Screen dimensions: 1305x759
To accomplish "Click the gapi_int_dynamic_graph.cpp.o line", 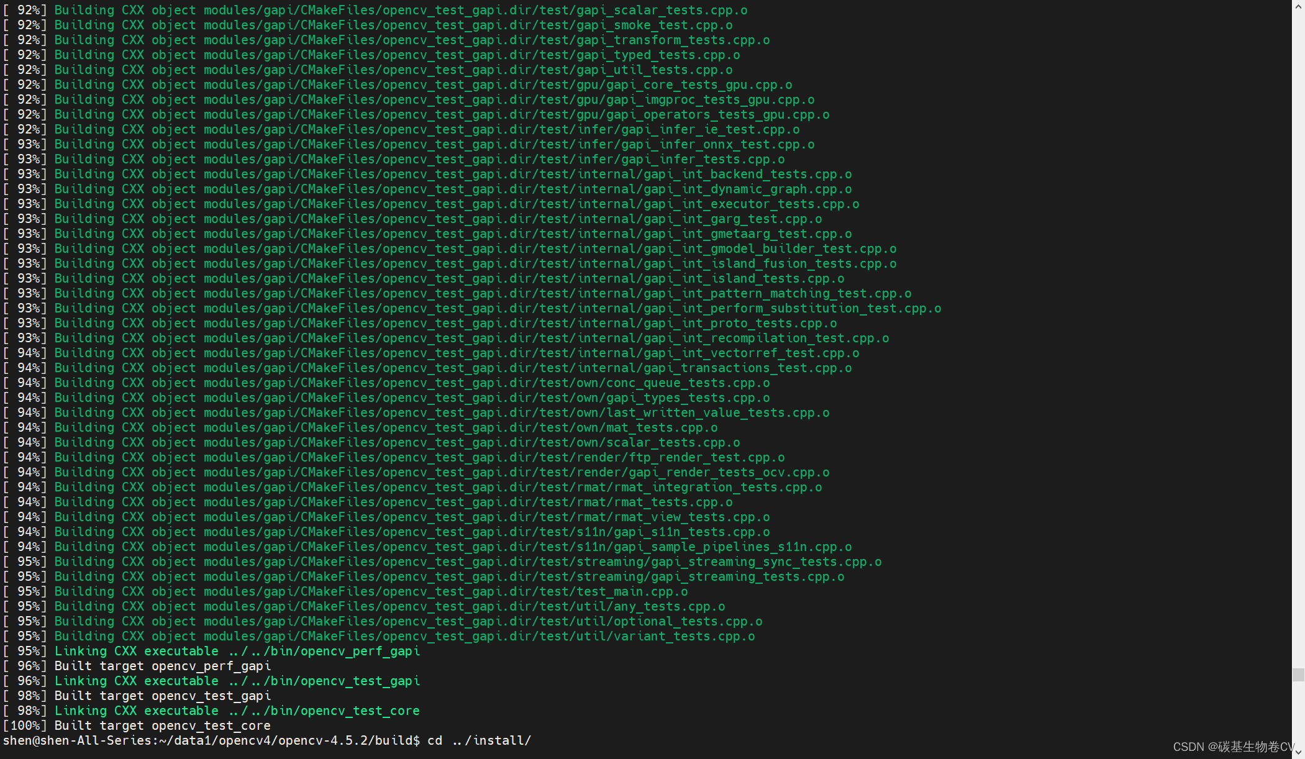I will (427, 189).
